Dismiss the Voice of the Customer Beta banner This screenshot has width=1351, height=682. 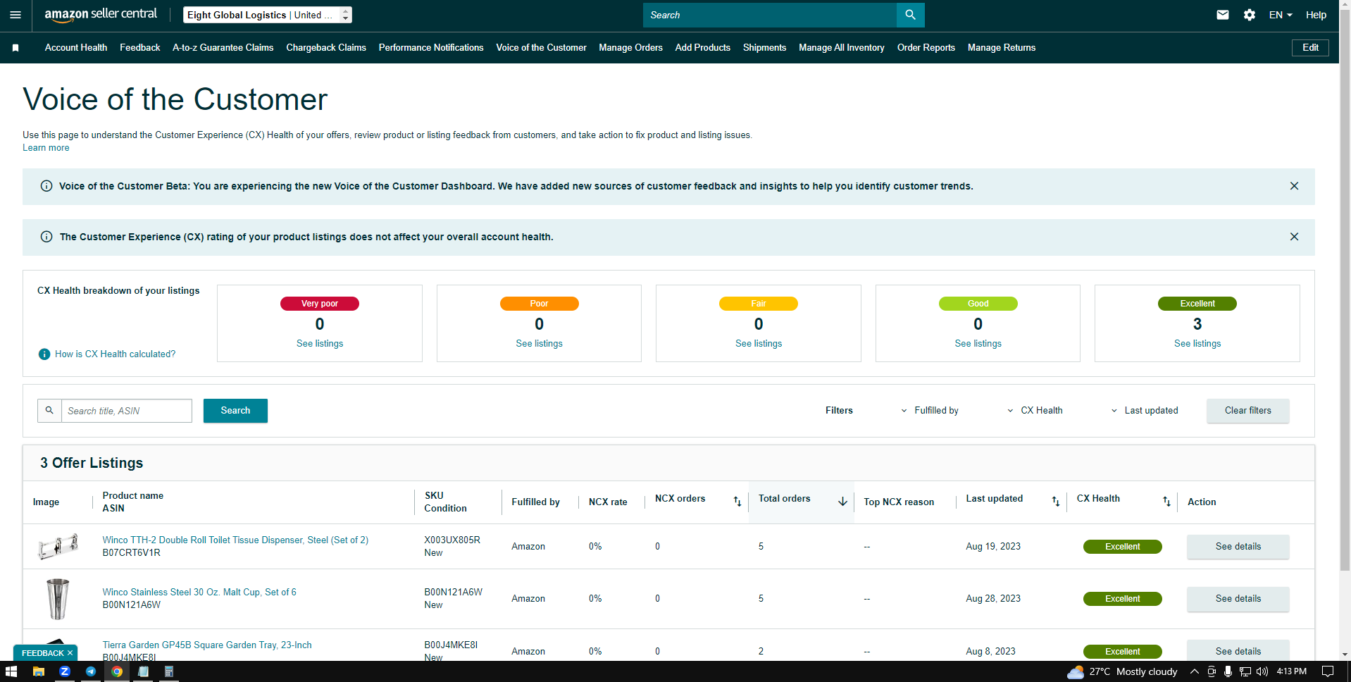click(1294, 186)
